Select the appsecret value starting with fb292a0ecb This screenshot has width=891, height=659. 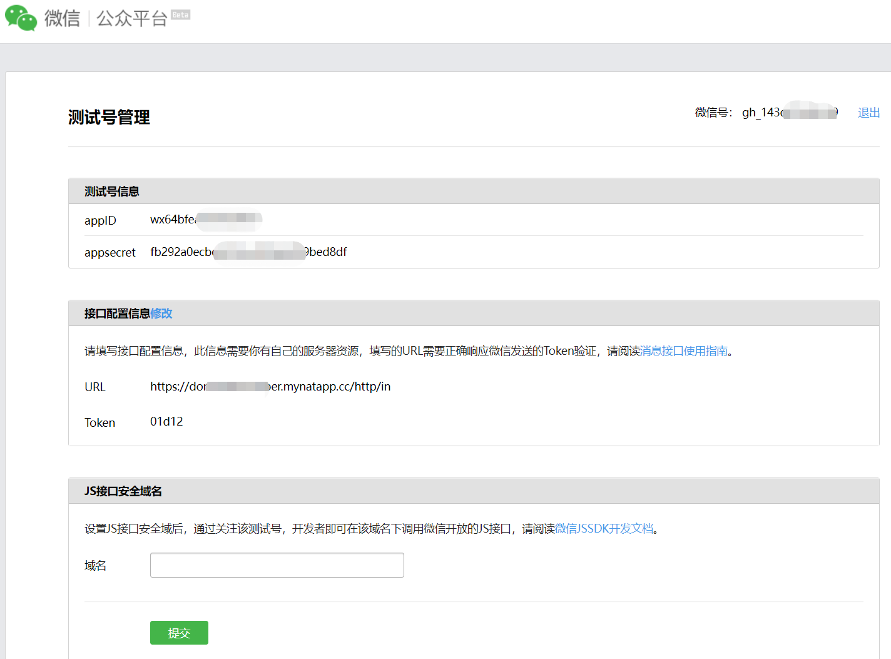click(x=248, y=252)
